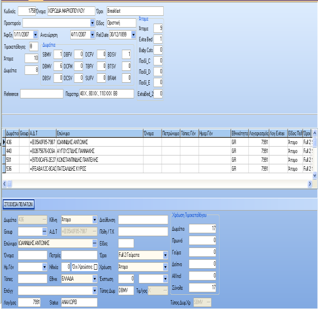Select grid cell ΑΥΓΟΥΣΤΙΔΗΣ ΓΙΑΝΝΑΚΗΣ
Viewport: 318px width, 309px height.
coord(100,151)
